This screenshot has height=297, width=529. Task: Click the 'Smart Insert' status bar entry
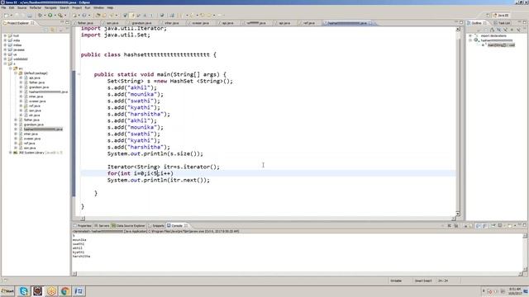pos(423,280)
